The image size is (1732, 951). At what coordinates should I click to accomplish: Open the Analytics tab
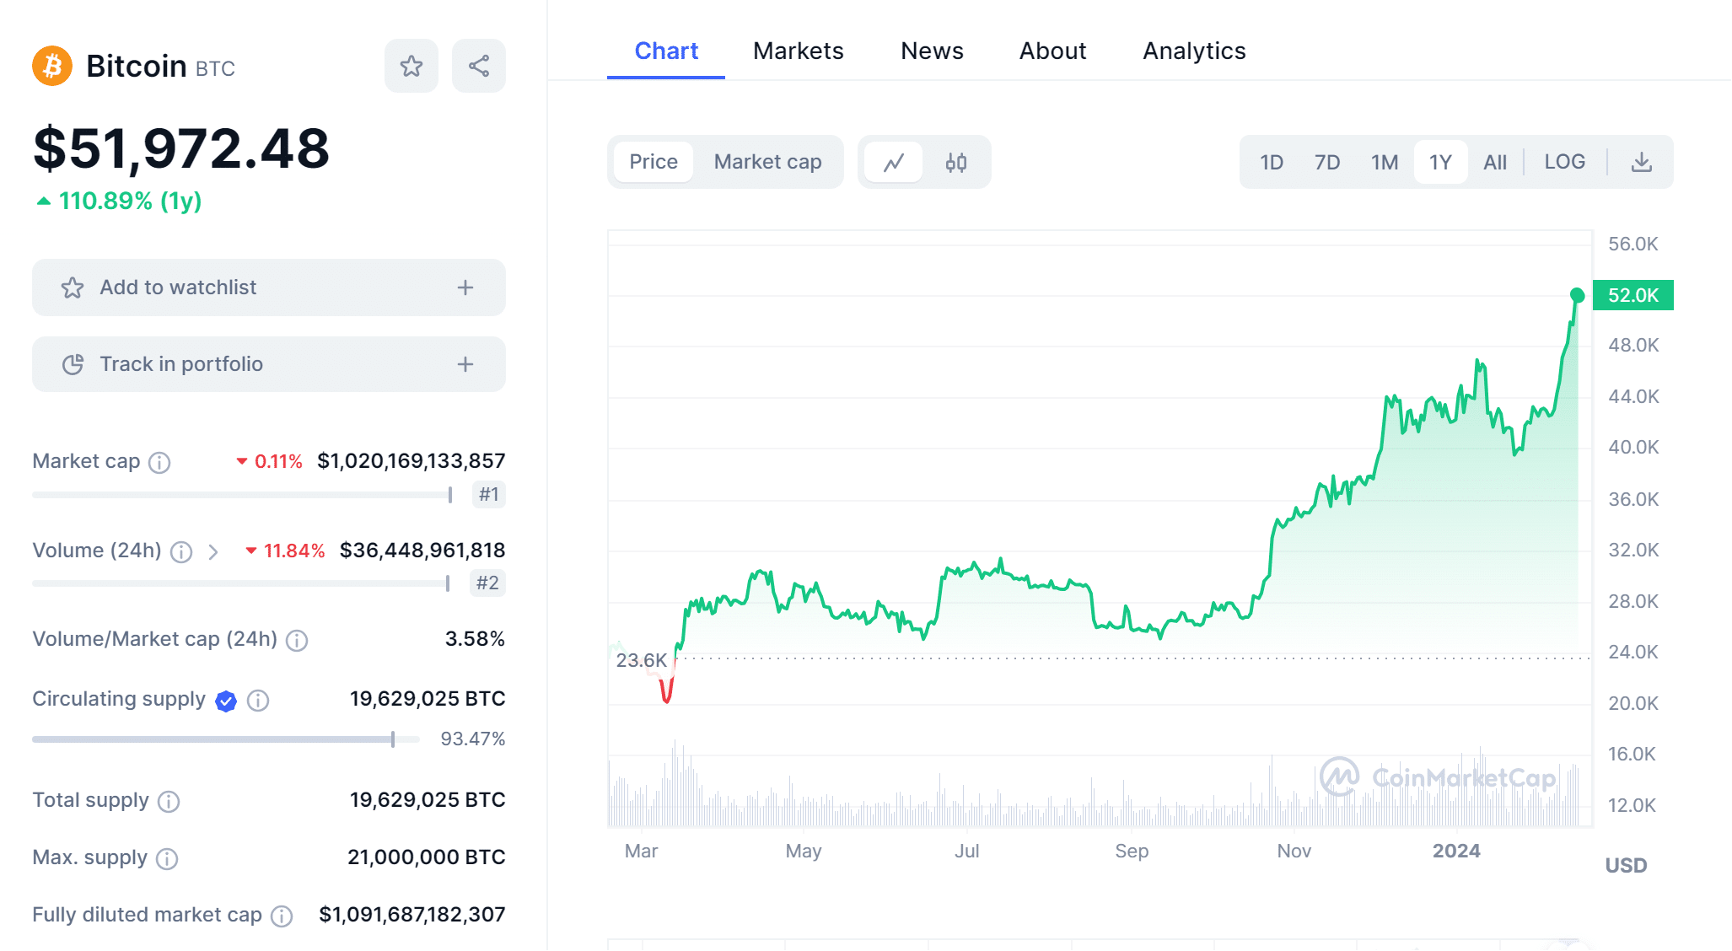tap(1193, 51)
